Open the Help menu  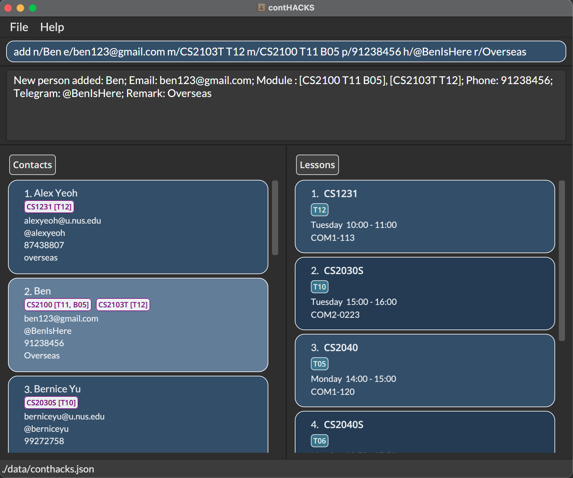(x=52, y=27)
